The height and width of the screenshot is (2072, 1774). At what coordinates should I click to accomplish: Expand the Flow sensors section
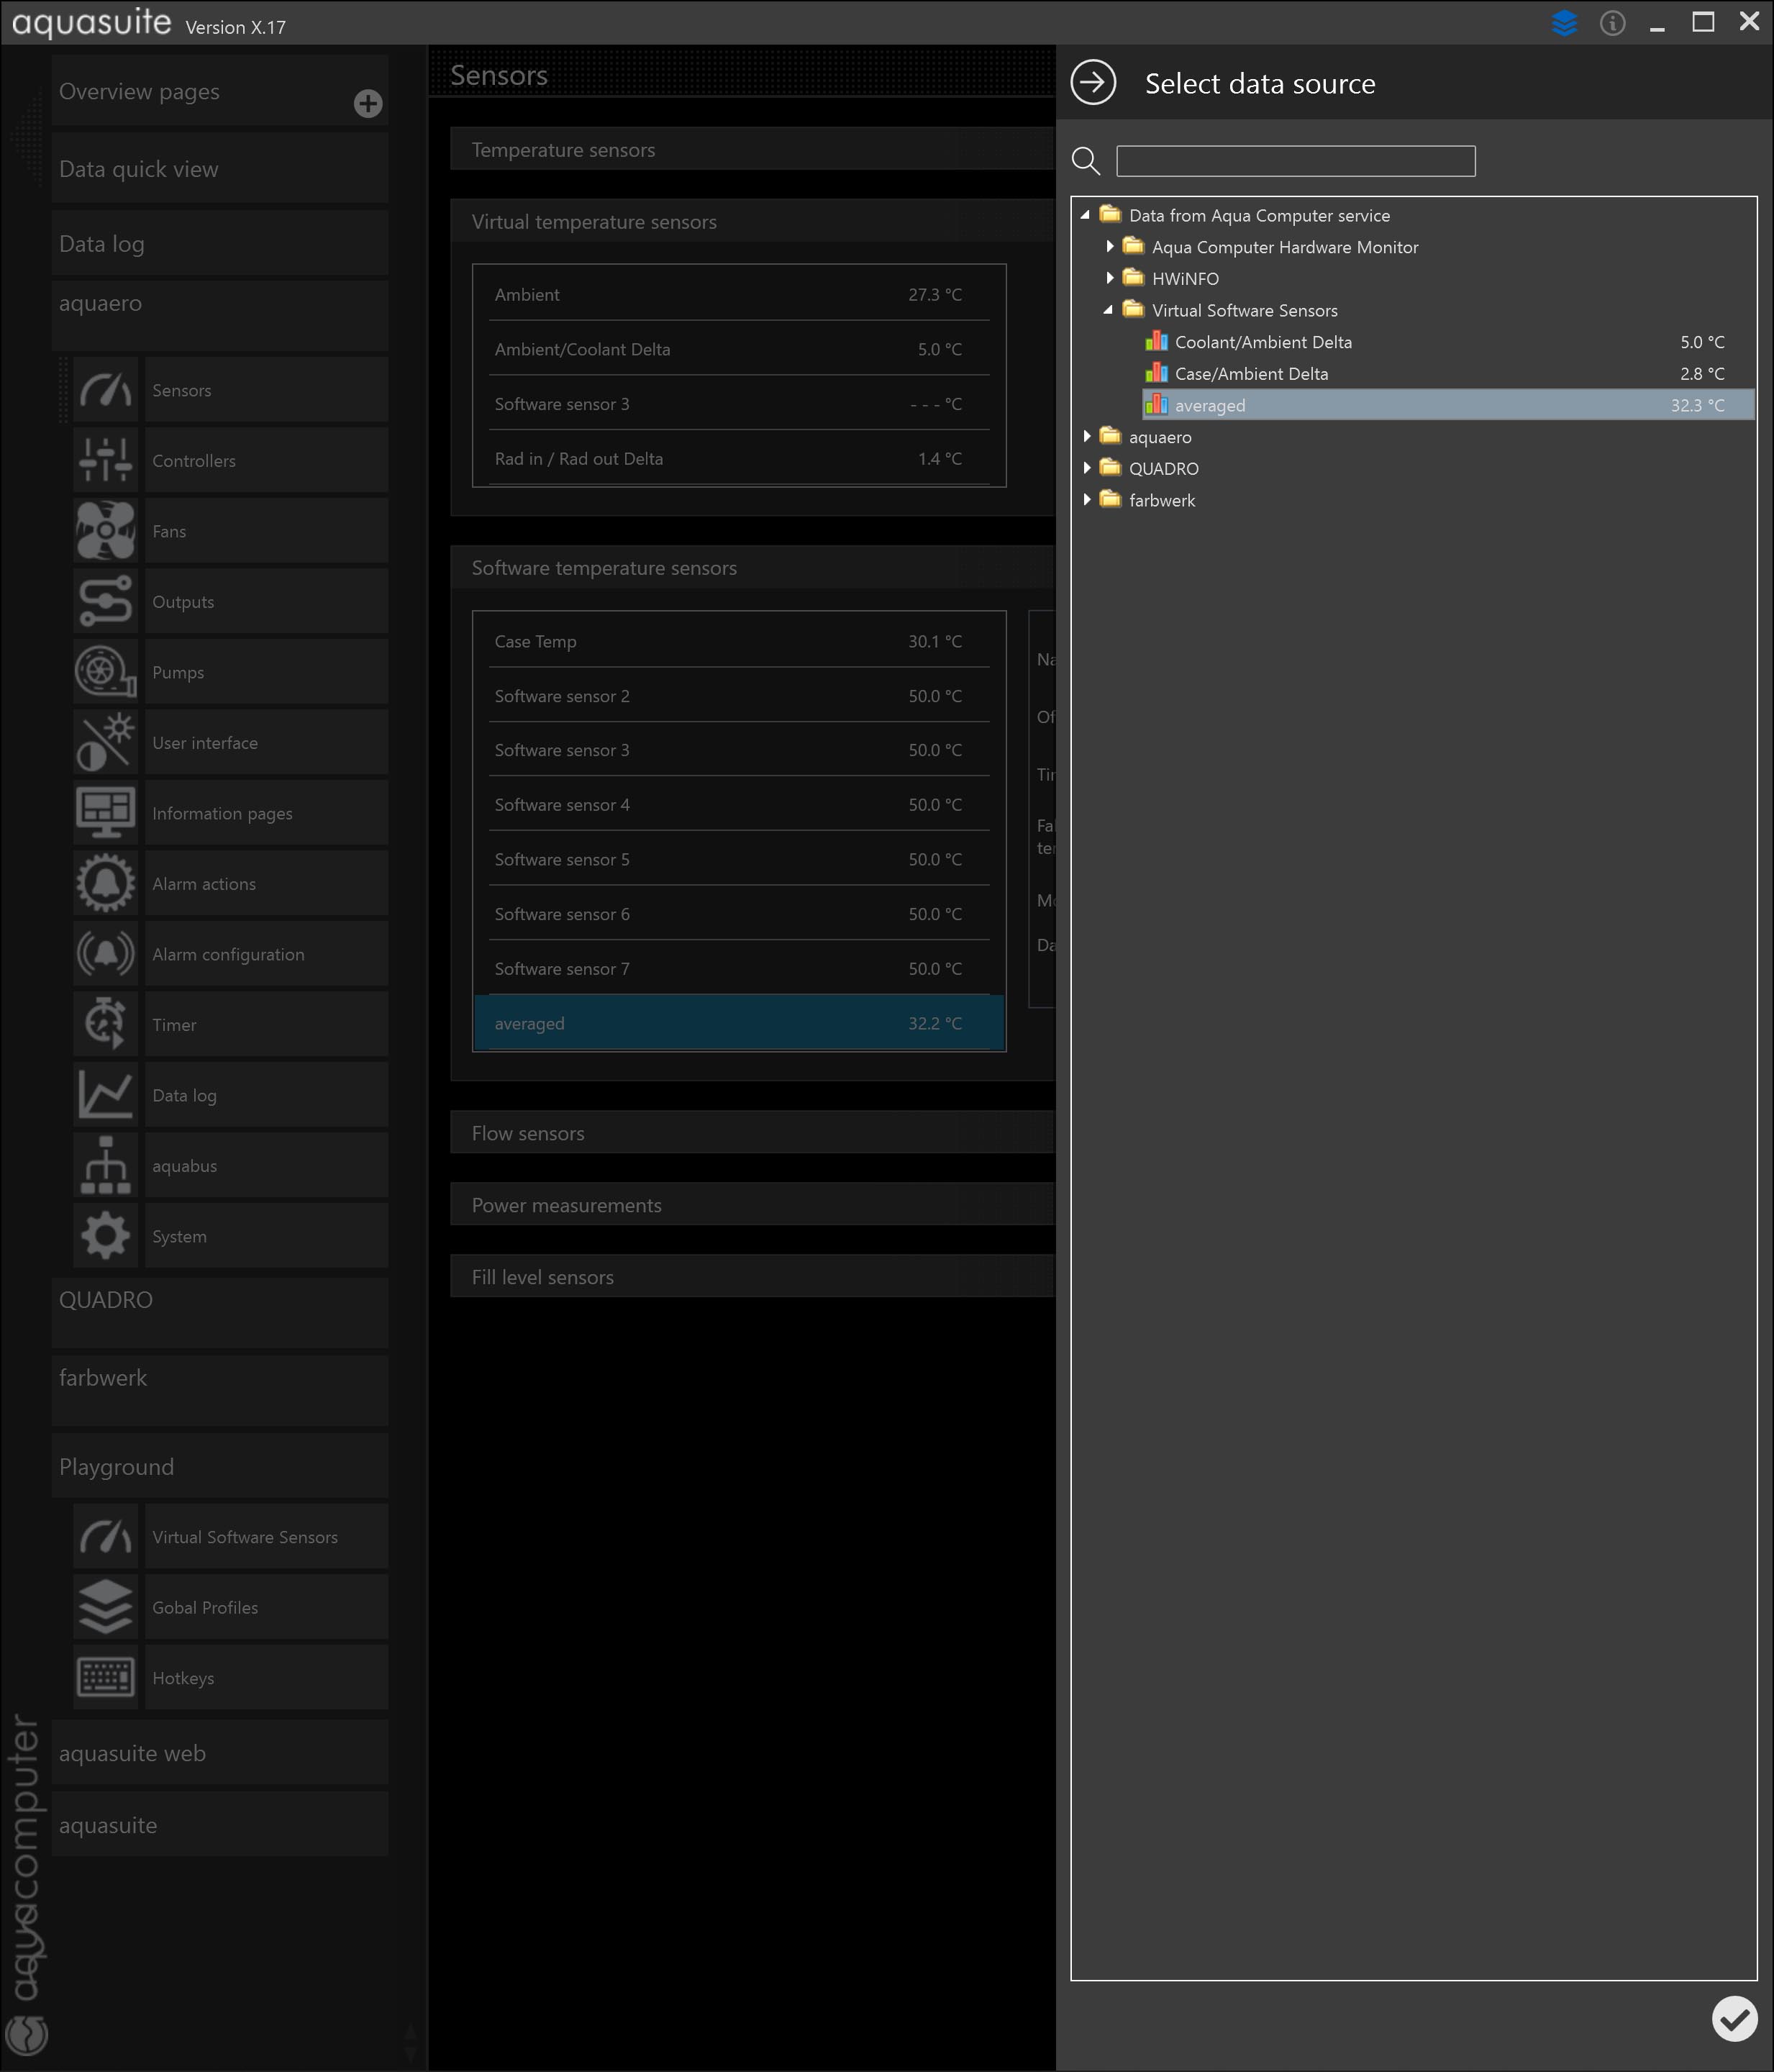752,1132
